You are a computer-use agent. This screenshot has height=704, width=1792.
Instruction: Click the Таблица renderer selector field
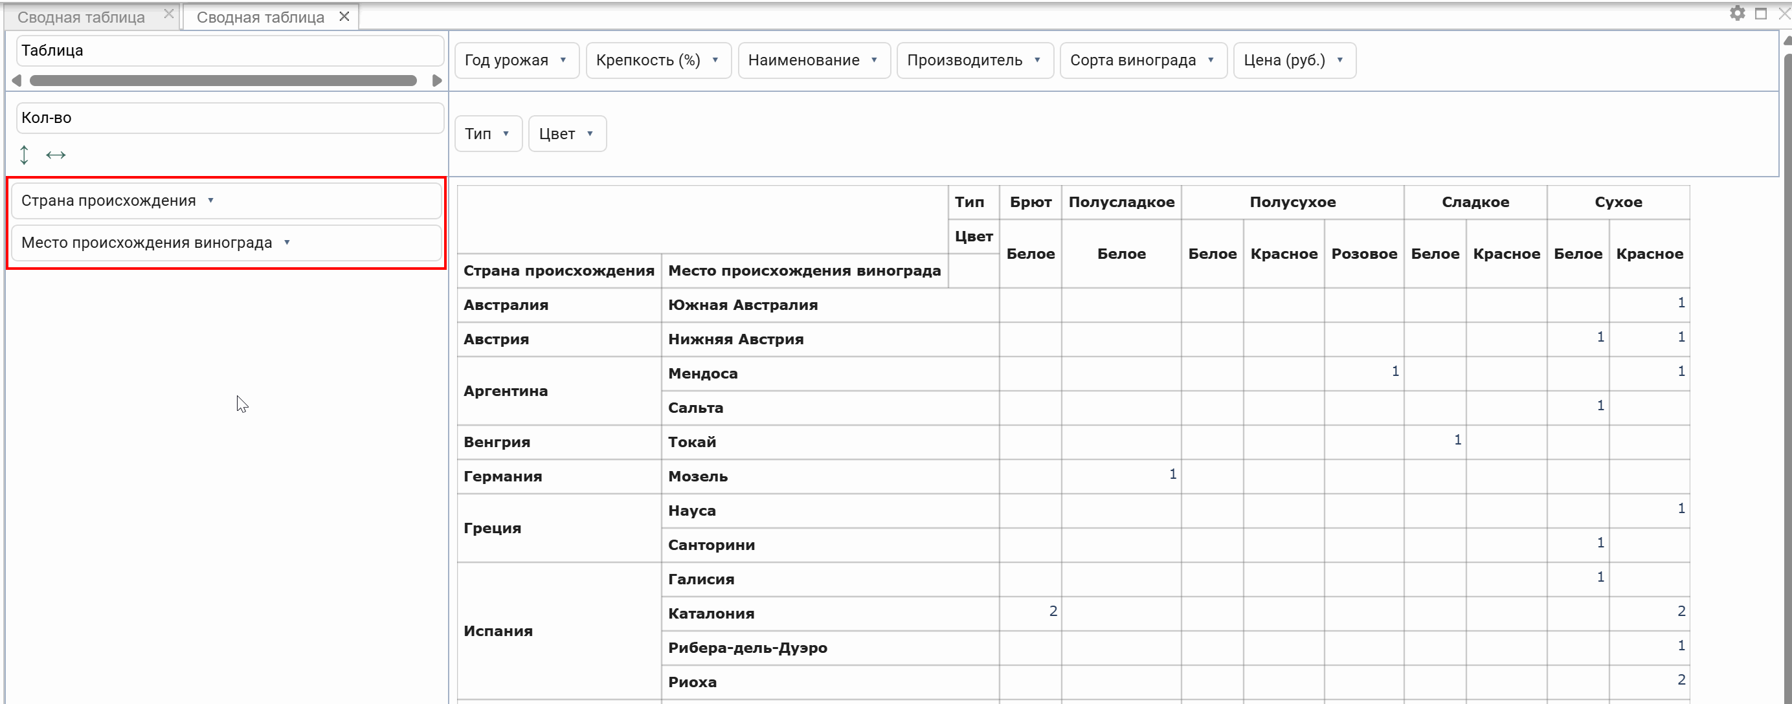point(230,50)
